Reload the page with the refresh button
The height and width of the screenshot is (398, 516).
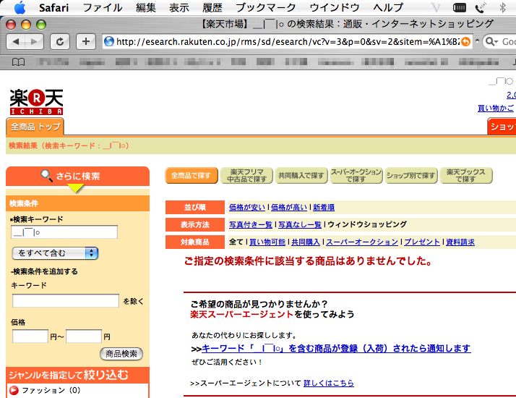pyautogui.click(x=59, y=42)
